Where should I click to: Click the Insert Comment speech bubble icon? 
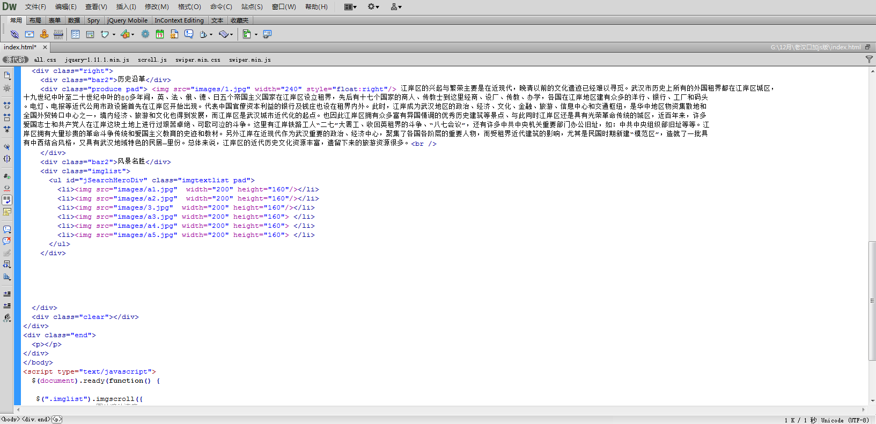(x=189, y=34)
